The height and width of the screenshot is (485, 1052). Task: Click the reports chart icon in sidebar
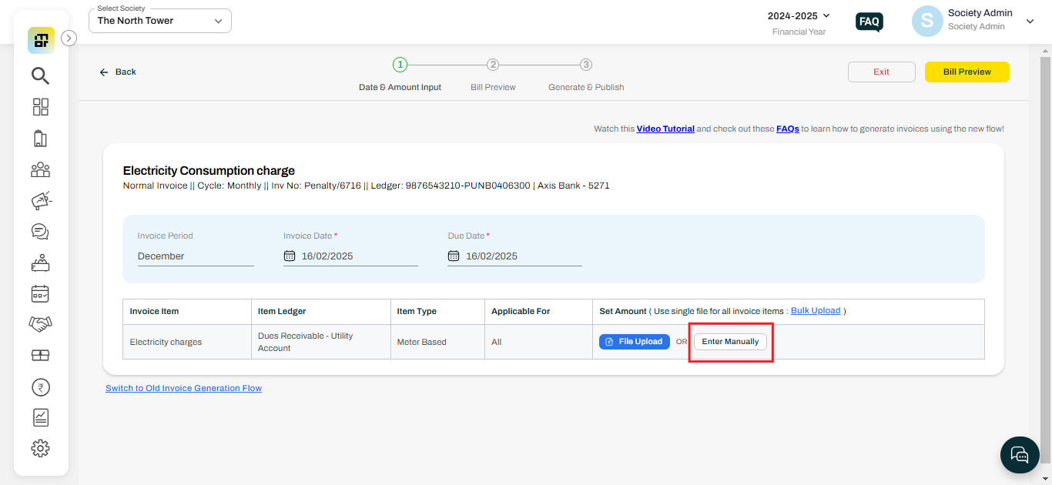click(40, 417)
